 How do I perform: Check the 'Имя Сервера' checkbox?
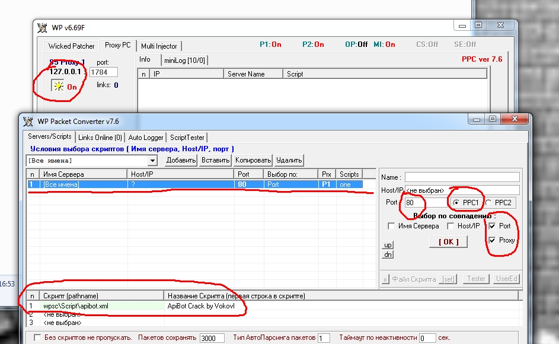pyautogui.click(x=391, y=226)
